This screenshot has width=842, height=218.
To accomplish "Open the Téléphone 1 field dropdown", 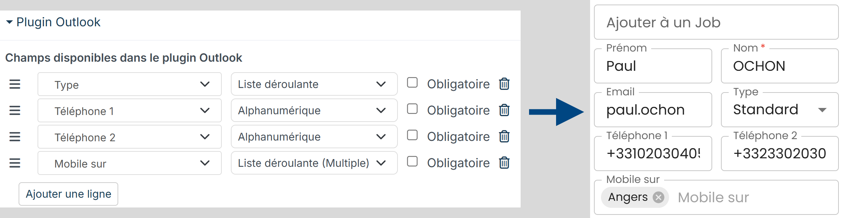I will tap(129, 110).
